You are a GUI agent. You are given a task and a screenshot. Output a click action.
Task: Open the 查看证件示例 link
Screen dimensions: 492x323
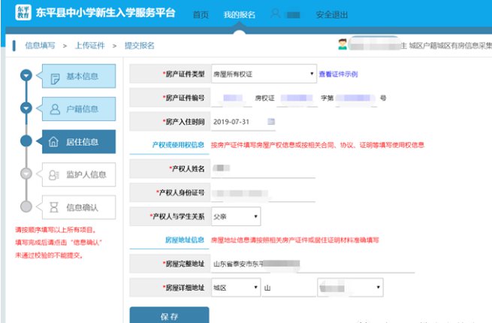pos(338,74)
